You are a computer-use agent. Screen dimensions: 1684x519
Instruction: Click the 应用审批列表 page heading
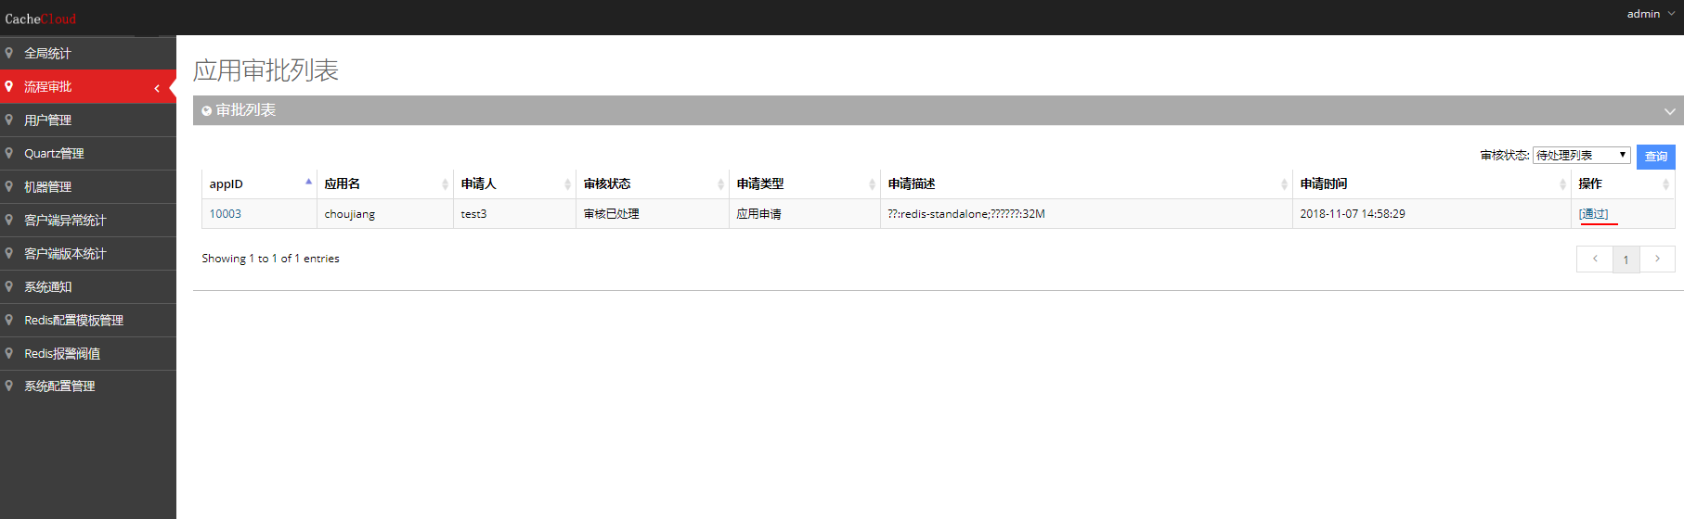tap(266, 70)
